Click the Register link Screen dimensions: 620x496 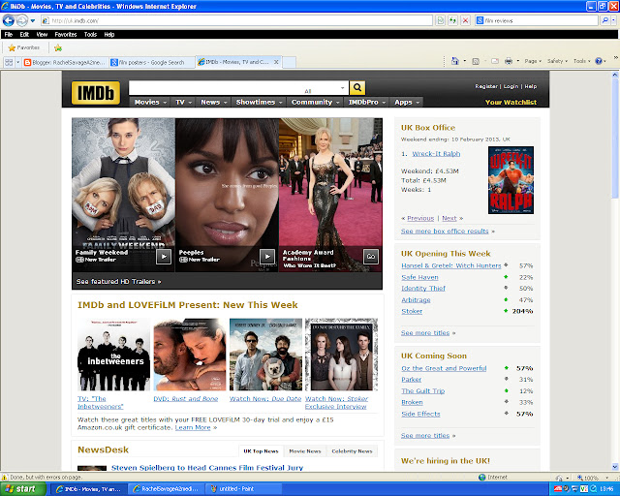point(486,86)
